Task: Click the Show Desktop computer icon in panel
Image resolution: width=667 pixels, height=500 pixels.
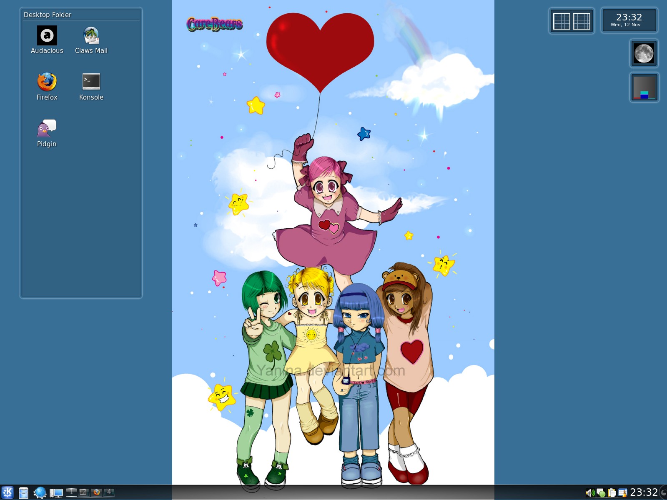Action: pyautogui.click(x=56, y=493)
